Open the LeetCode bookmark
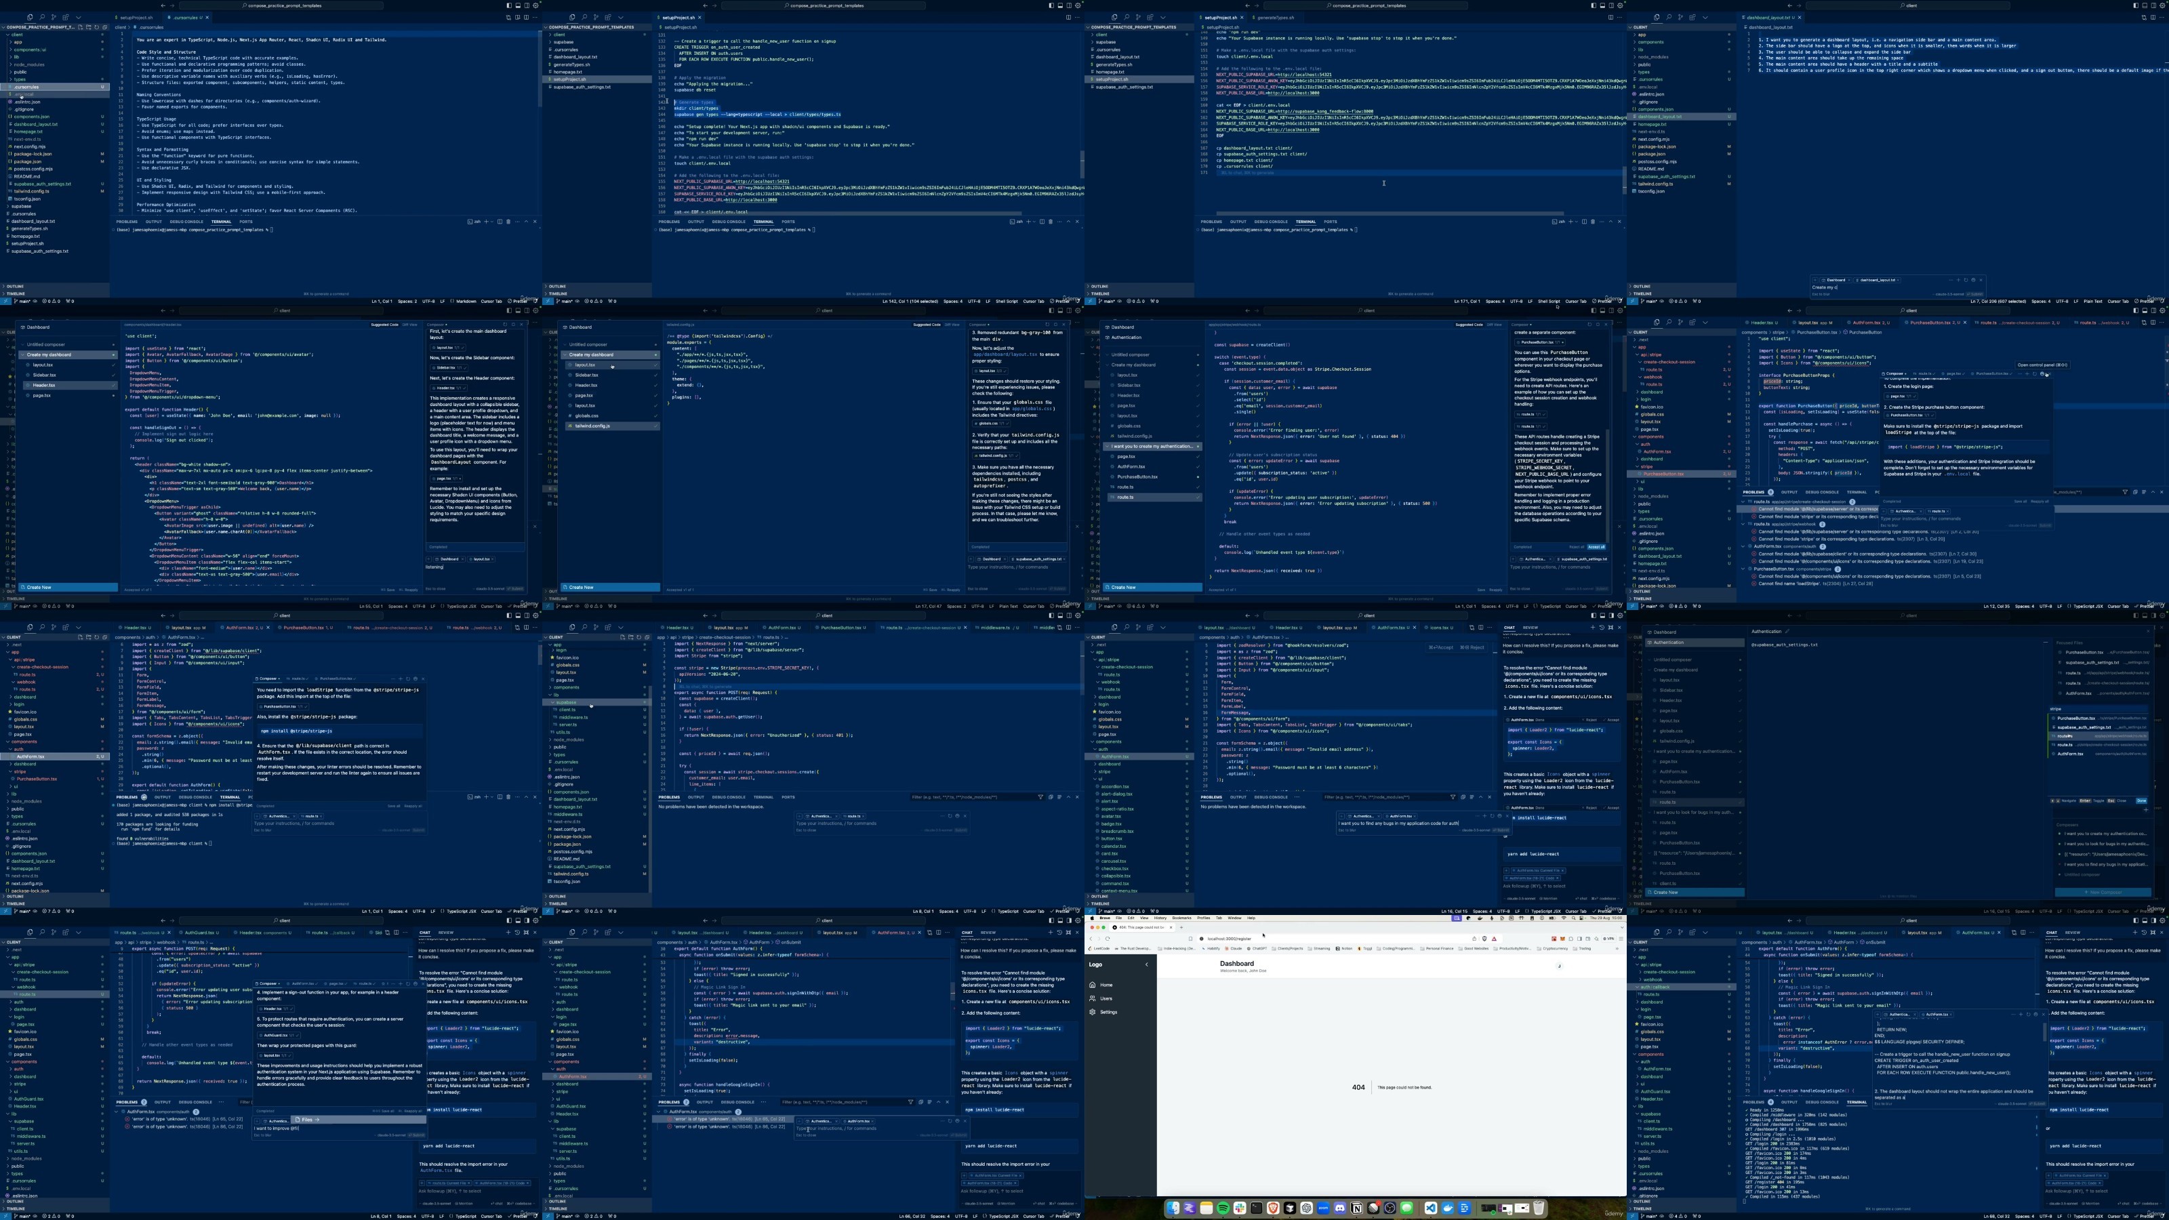The image size is (2169, 1220). tap(1099, 948)
